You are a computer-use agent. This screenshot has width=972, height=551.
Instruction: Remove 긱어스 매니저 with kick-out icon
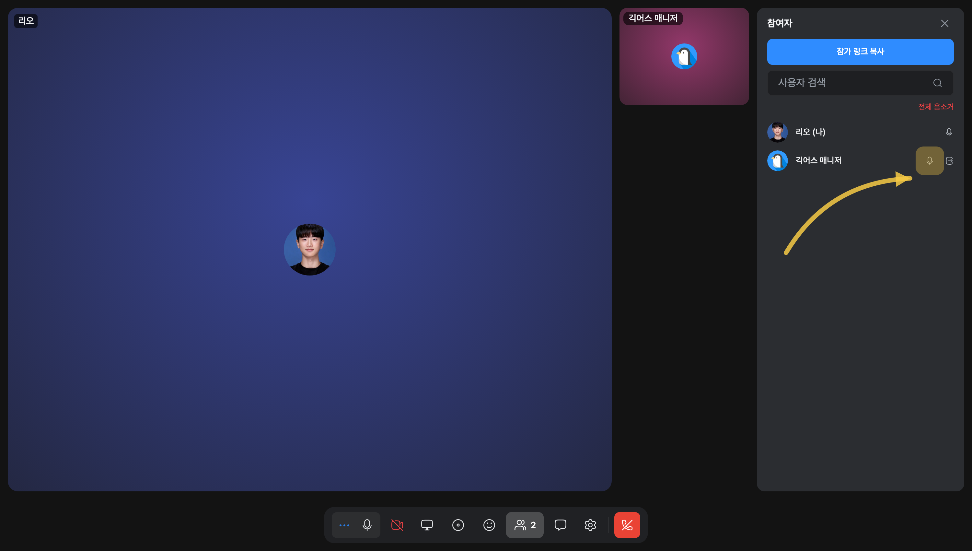(x=949, y=161)
